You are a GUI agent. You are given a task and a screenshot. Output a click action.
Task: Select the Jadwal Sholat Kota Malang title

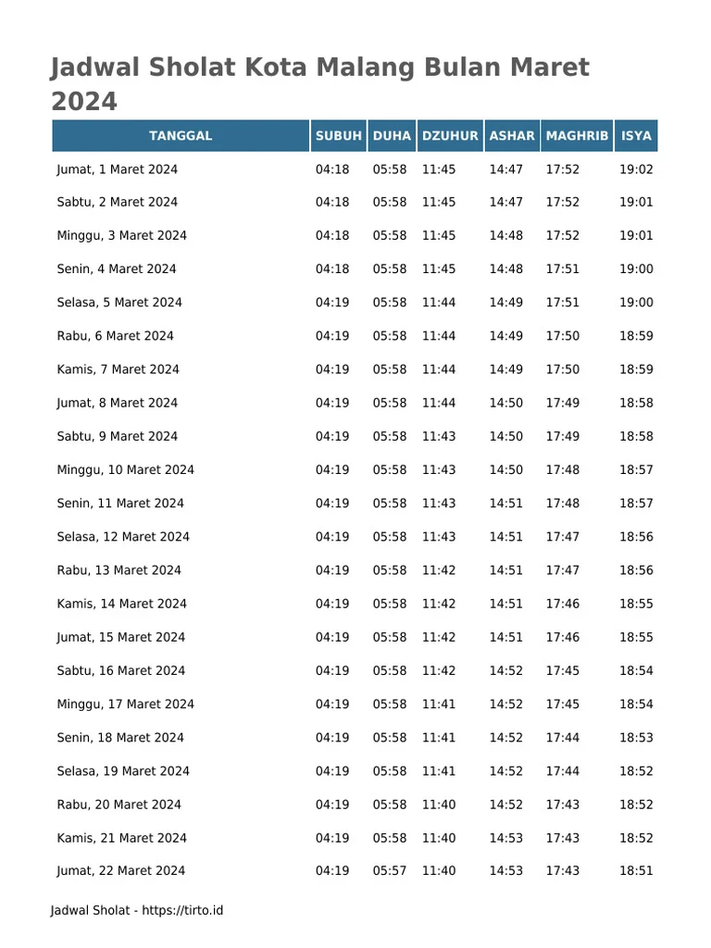pos(319,84)
